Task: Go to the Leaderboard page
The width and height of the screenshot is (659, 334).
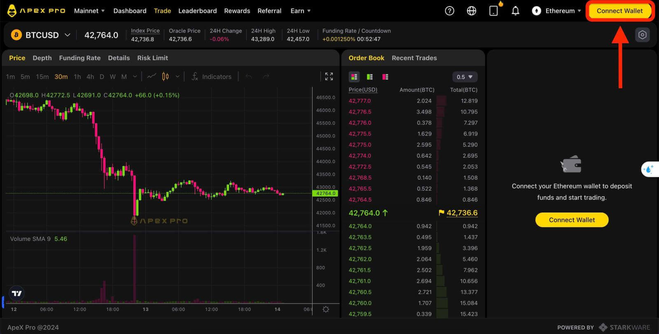Action: tap(197, 11)
